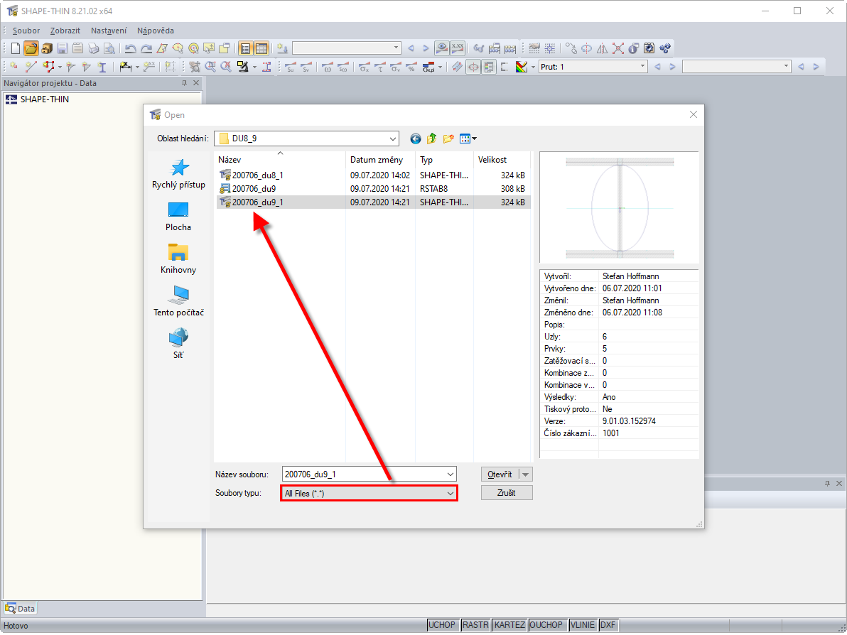
Task: Click the I-section library profile icon
Action: click(102, 67)
